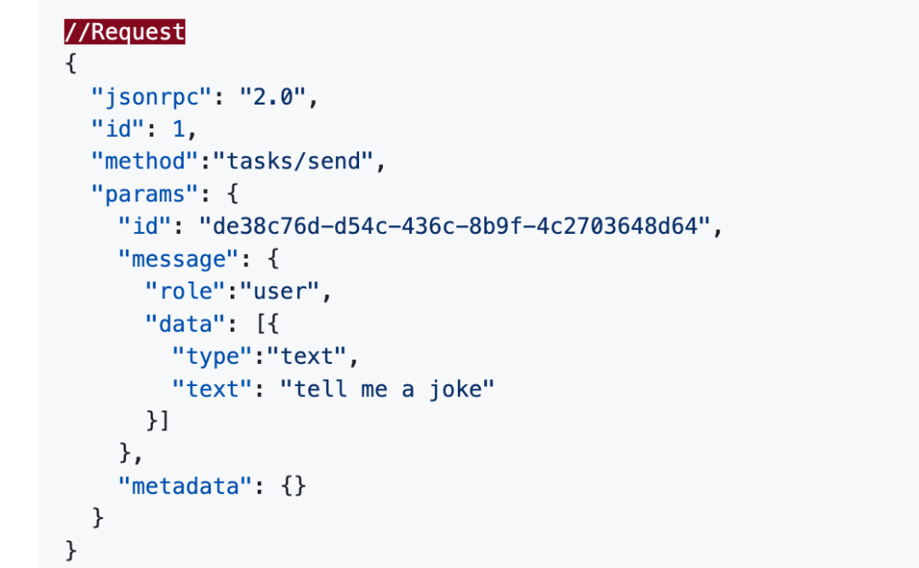919x568 pixels.
Task: Click the highlighted //Request comment
Action: click(x=125, y=32)
